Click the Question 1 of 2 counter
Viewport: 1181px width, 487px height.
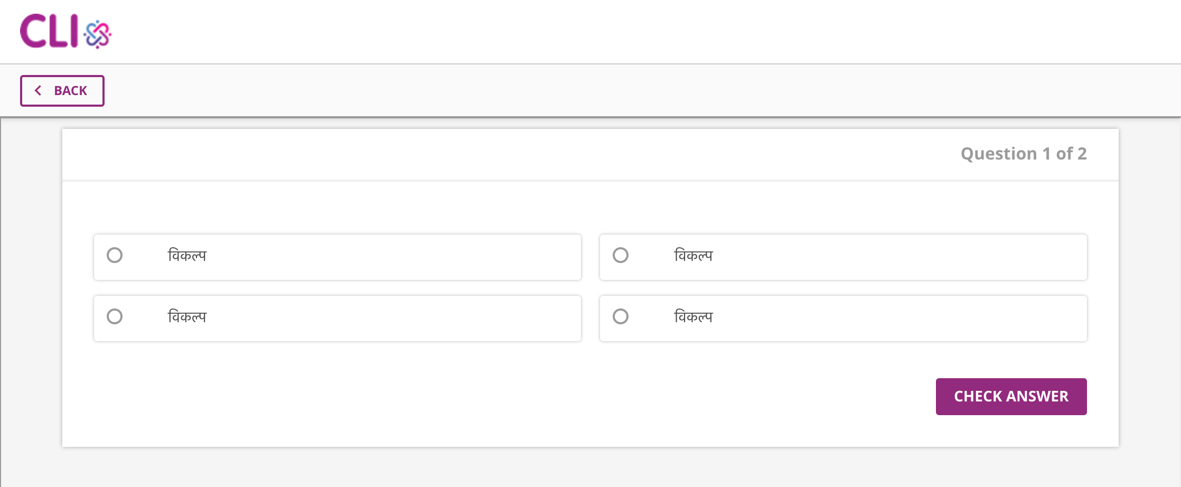pos(1023,154)
